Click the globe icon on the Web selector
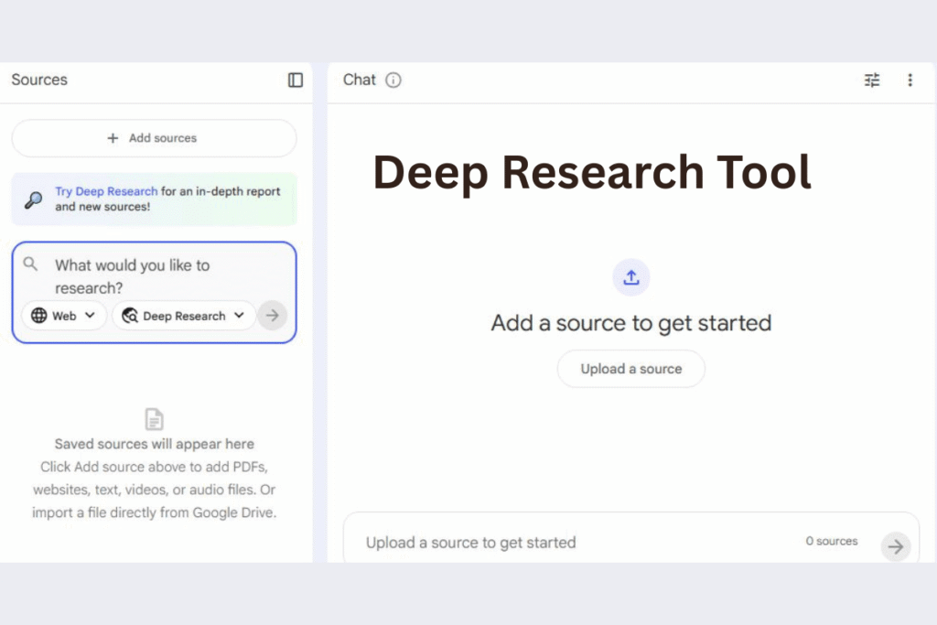The width and height of the screenshot is (937, 625). coord(38,316)
